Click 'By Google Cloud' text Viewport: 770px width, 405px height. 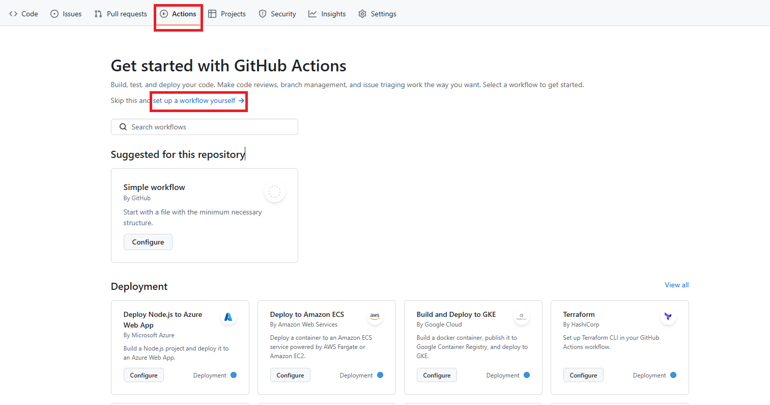pyautogui.click(x=439, y=325)
